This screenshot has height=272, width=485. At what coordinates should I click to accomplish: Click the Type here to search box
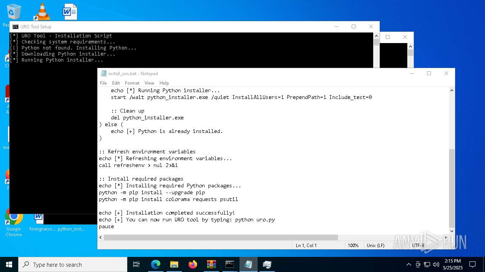(73, 264)
